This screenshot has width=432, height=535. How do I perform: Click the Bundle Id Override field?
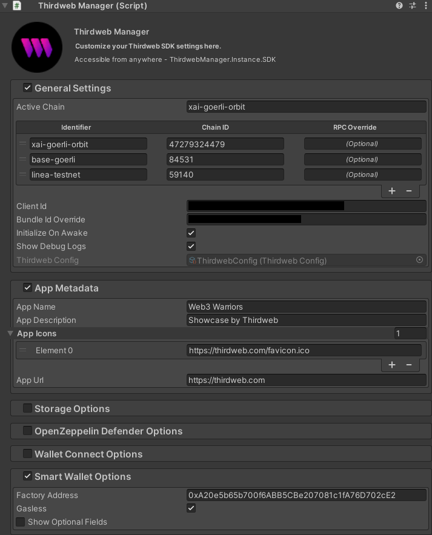[x=307, y=219]
